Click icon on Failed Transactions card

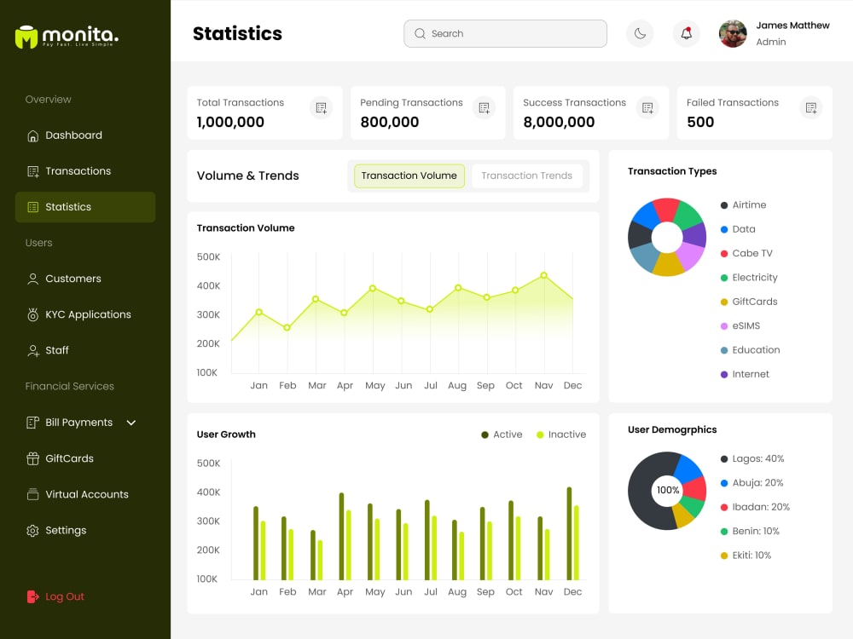811,107
